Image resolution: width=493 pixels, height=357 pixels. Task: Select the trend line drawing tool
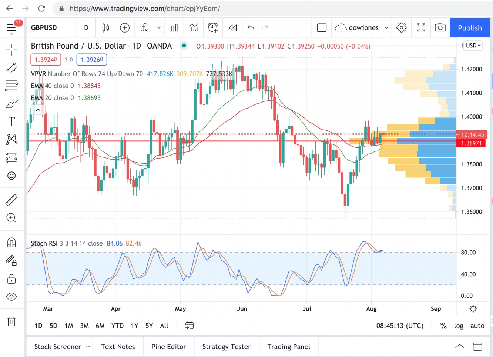pos(11,68)
